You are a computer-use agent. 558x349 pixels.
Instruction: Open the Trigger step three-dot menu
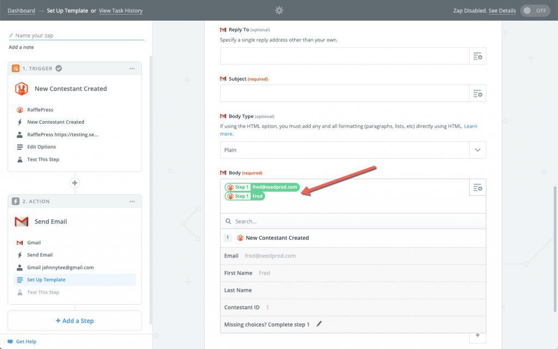(132, 68)
